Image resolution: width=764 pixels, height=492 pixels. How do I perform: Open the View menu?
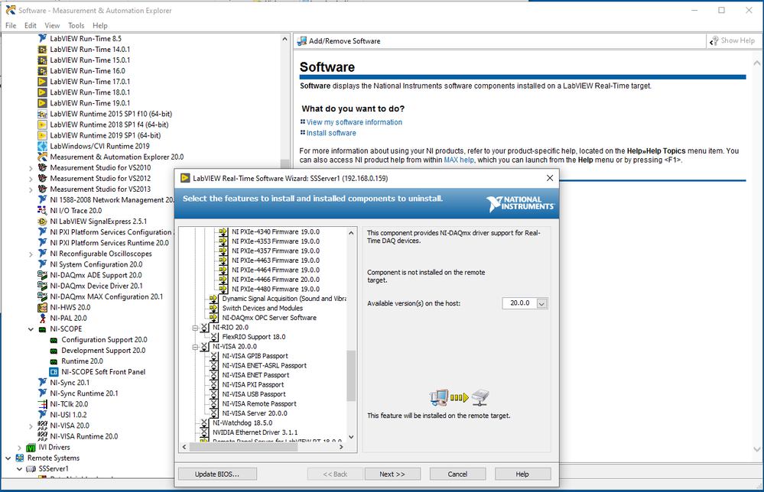tap(52, 25)
